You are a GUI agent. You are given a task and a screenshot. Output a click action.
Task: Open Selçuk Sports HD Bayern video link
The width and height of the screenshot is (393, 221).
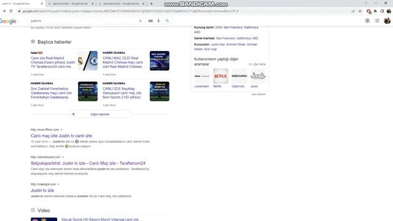(101, 219)
